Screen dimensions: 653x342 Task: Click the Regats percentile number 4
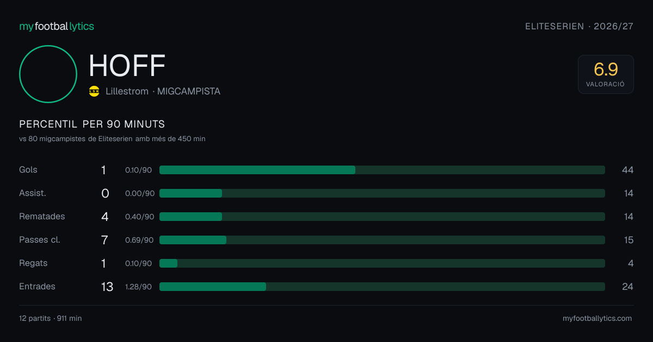pos(631,263)
